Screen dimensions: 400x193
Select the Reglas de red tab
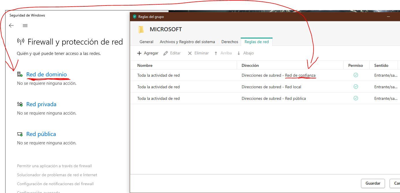[x=257, y=42]
